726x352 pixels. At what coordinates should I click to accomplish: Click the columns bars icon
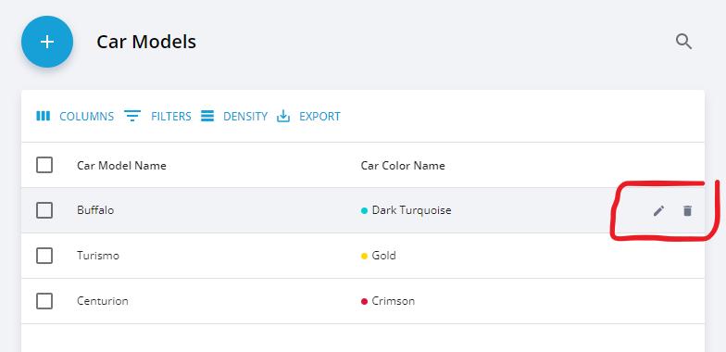click(43, 116)
